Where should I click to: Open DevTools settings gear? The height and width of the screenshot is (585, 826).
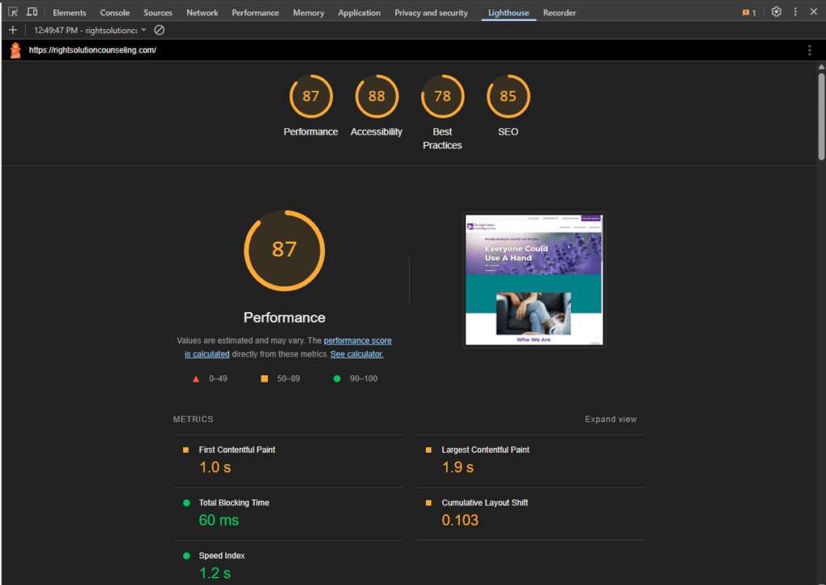(x=776, y=12)
